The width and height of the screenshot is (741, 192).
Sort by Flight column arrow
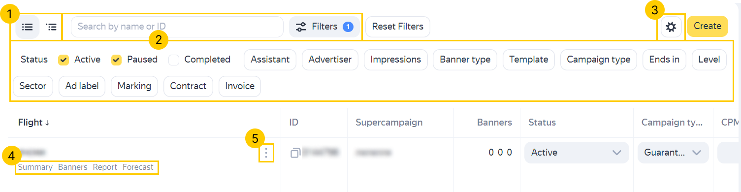click(47, 123)
